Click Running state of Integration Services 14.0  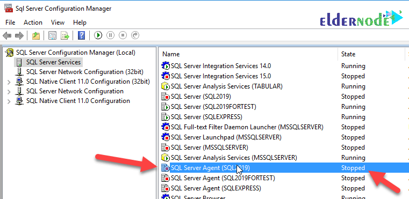coord(353,66)
